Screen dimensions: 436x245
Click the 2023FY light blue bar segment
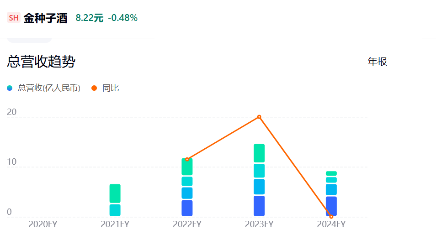(259, 187)
